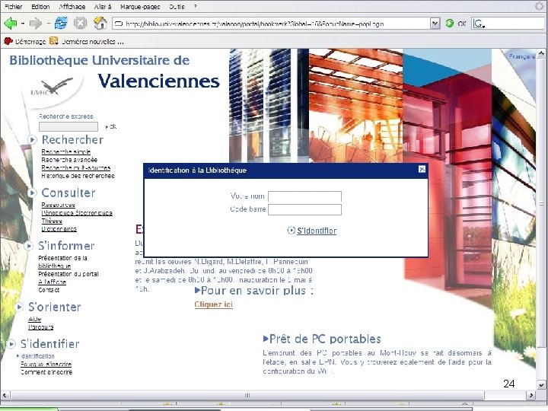Open the Recherche simple link
This screenshot has width=548, height=411.
(66, 151)
